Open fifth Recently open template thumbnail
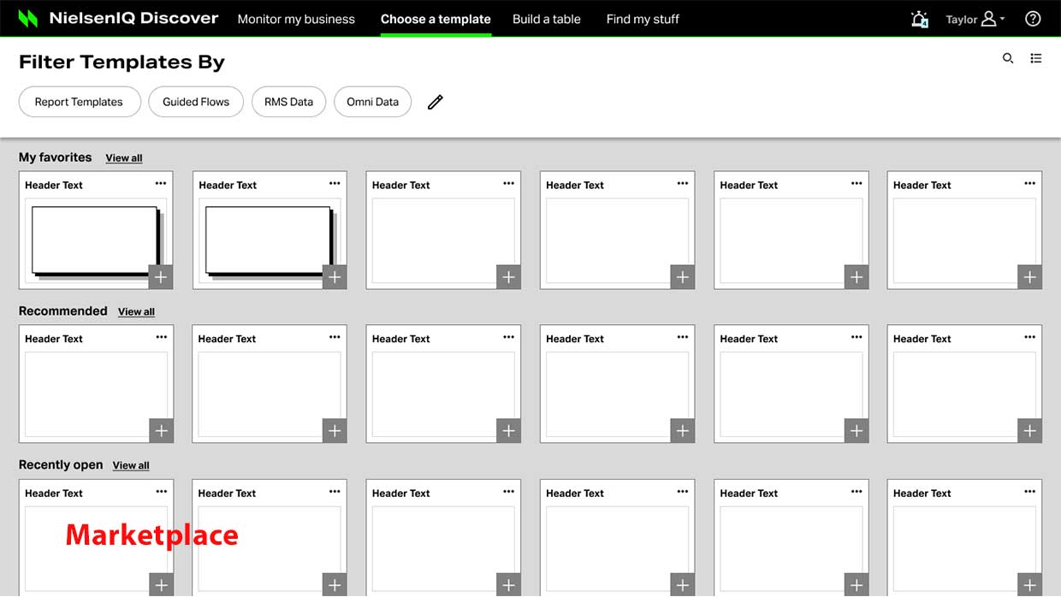Screen dimensions: 1061x597 pyautogui.click(x=791, y=548)
